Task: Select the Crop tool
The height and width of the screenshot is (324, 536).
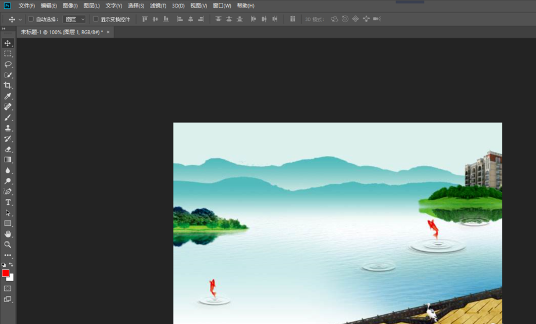Action: coord(8,86)
